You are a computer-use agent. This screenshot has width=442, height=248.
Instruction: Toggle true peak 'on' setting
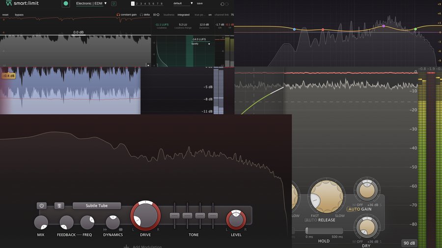(x=210, y=15)
